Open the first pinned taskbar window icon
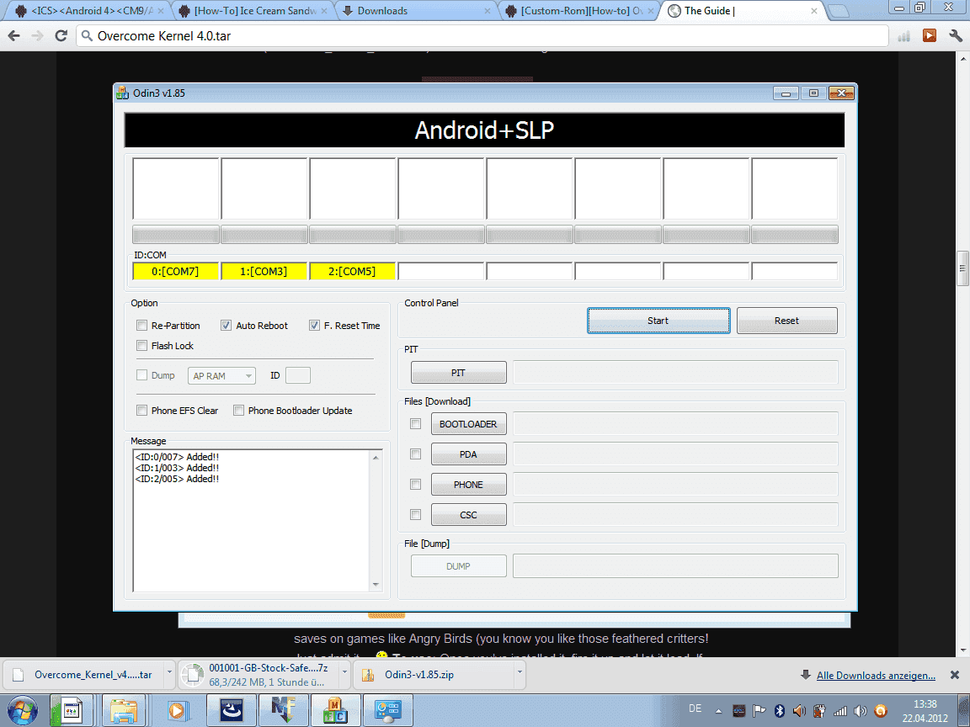970x727 pixels. coord(71,710)
